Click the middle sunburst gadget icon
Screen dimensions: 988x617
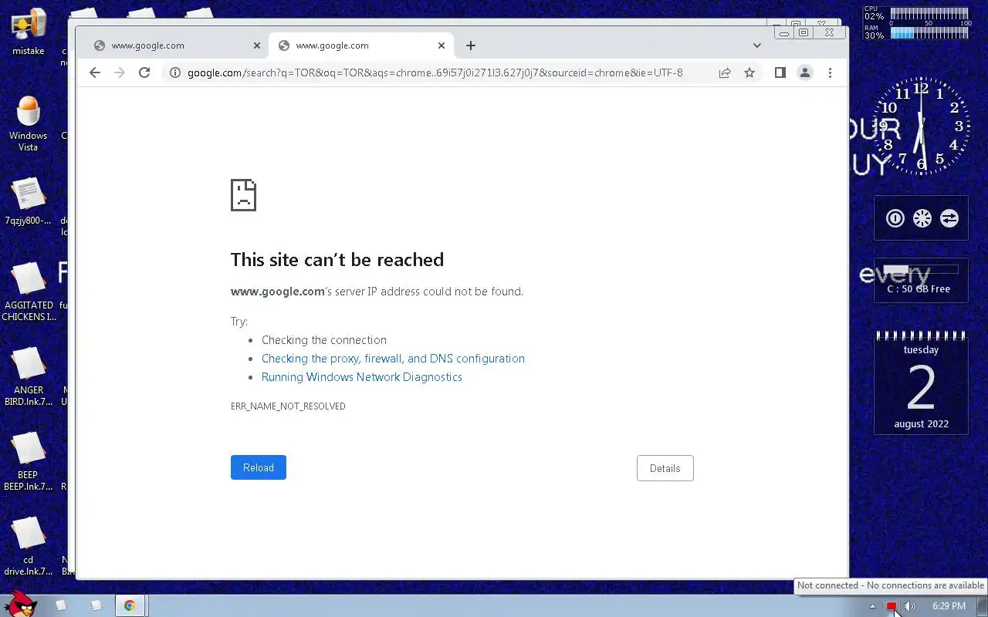922,218
